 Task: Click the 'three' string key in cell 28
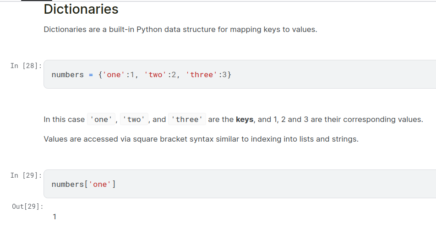click(x=201, y=74)
